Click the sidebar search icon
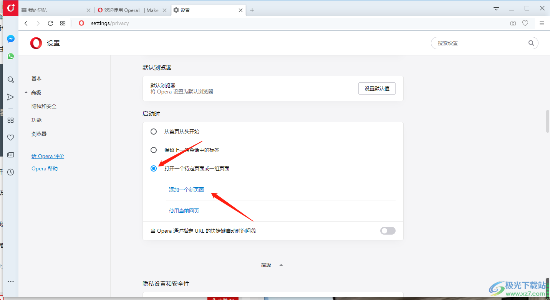 11,80
